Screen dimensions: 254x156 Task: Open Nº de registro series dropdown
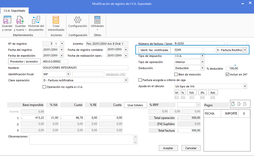(x=62, y=44)
